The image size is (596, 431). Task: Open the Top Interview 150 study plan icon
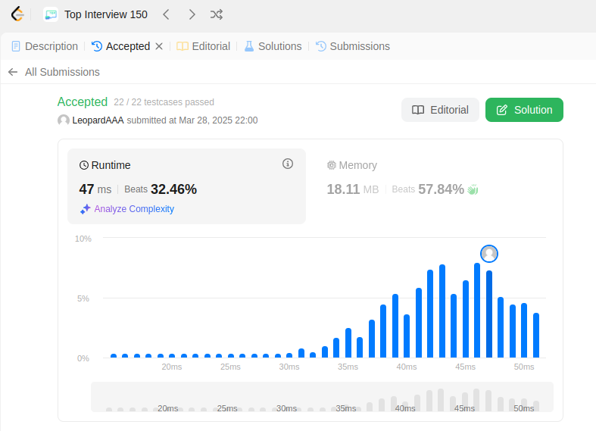click(x=51, y=14)
